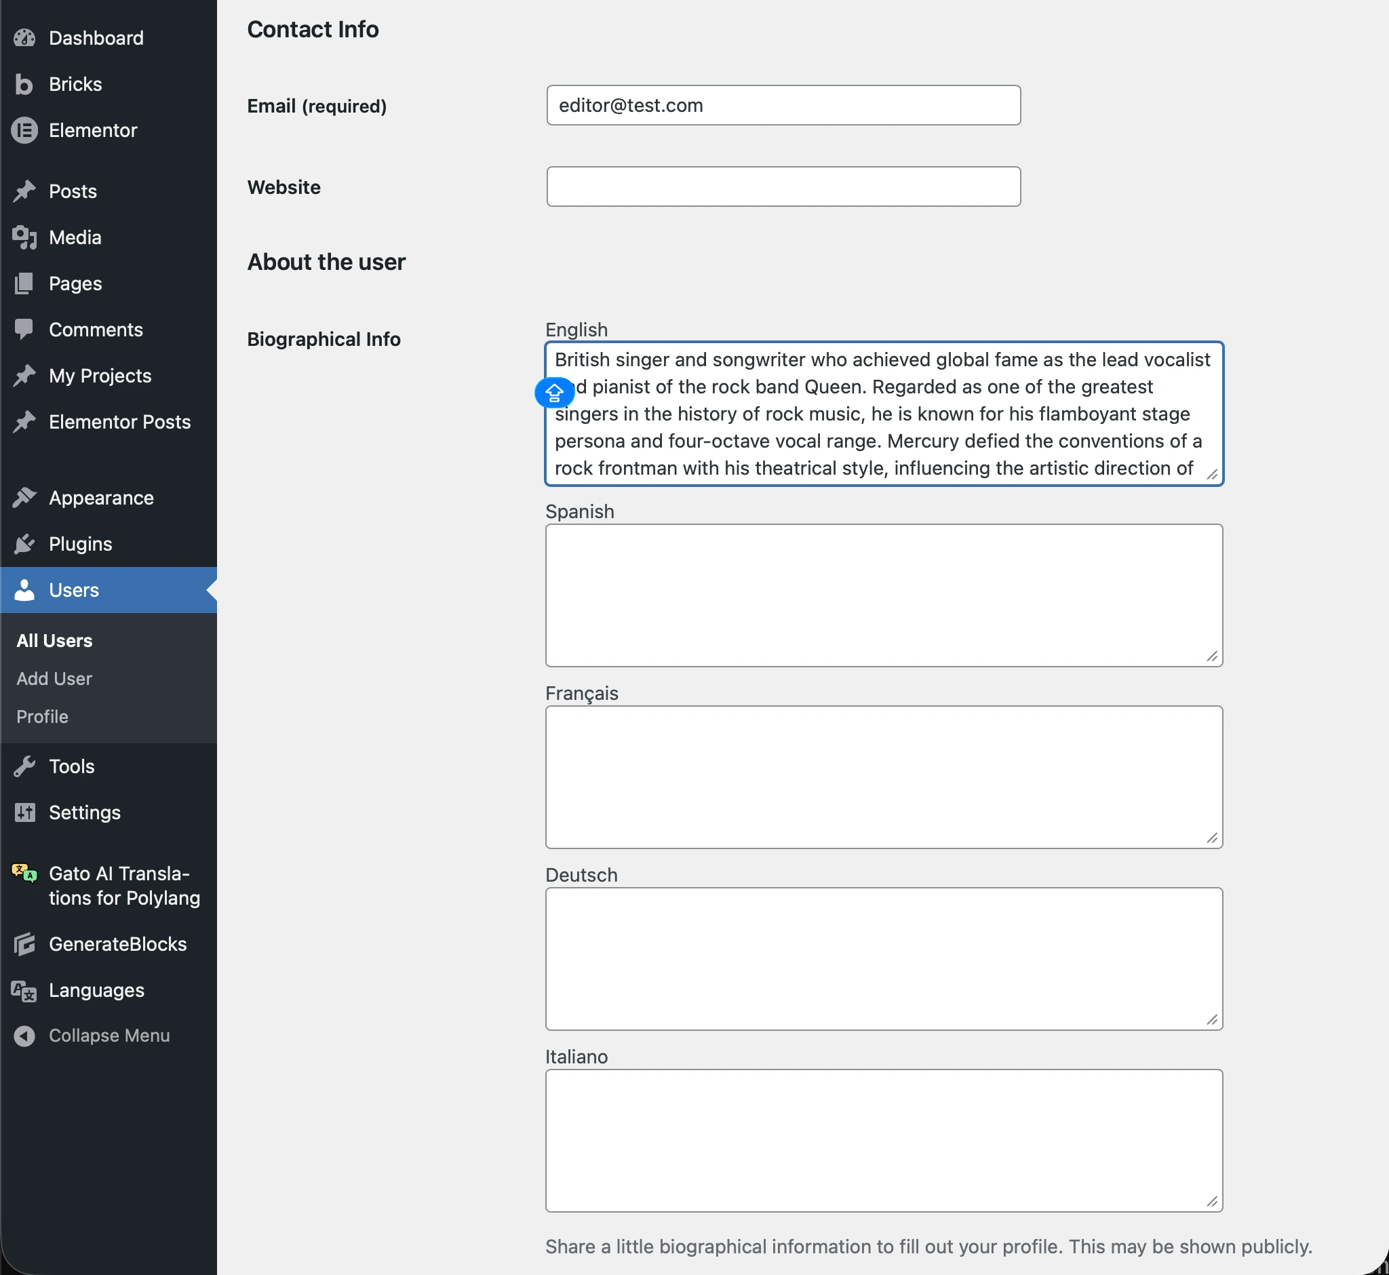Select the Media library icon
Image resolution: width=1389 pixels, height=1275 pixels.
point(24,237)
